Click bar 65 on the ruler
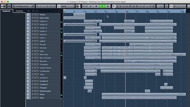The height and width of the screenshot is (107, 190). (x=148, y=12)
